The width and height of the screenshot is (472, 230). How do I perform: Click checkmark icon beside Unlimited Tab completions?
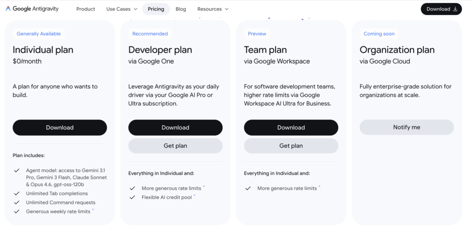(17, 194)
